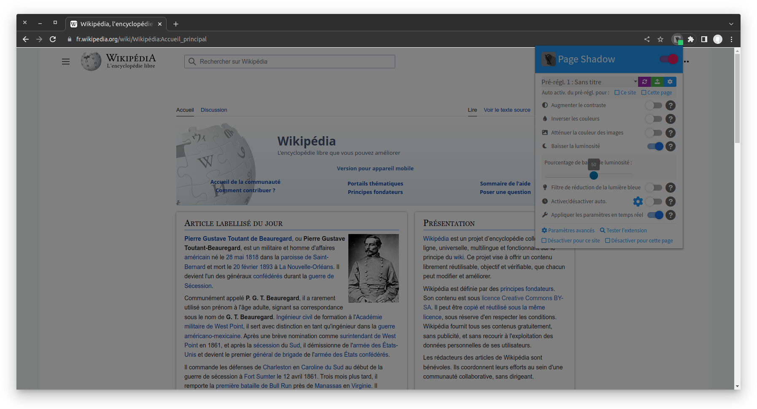Open help for 'Baisser la luminosité'
The image size is (757, 409).
point(671,146)
